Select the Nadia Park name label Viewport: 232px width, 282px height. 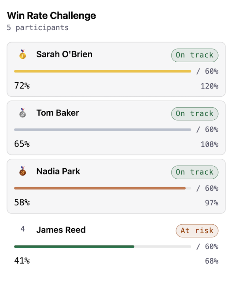tap(58, 171)
